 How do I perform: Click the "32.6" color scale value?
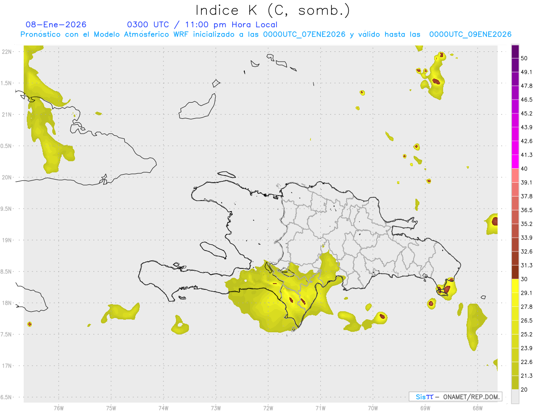coord(527,251)
